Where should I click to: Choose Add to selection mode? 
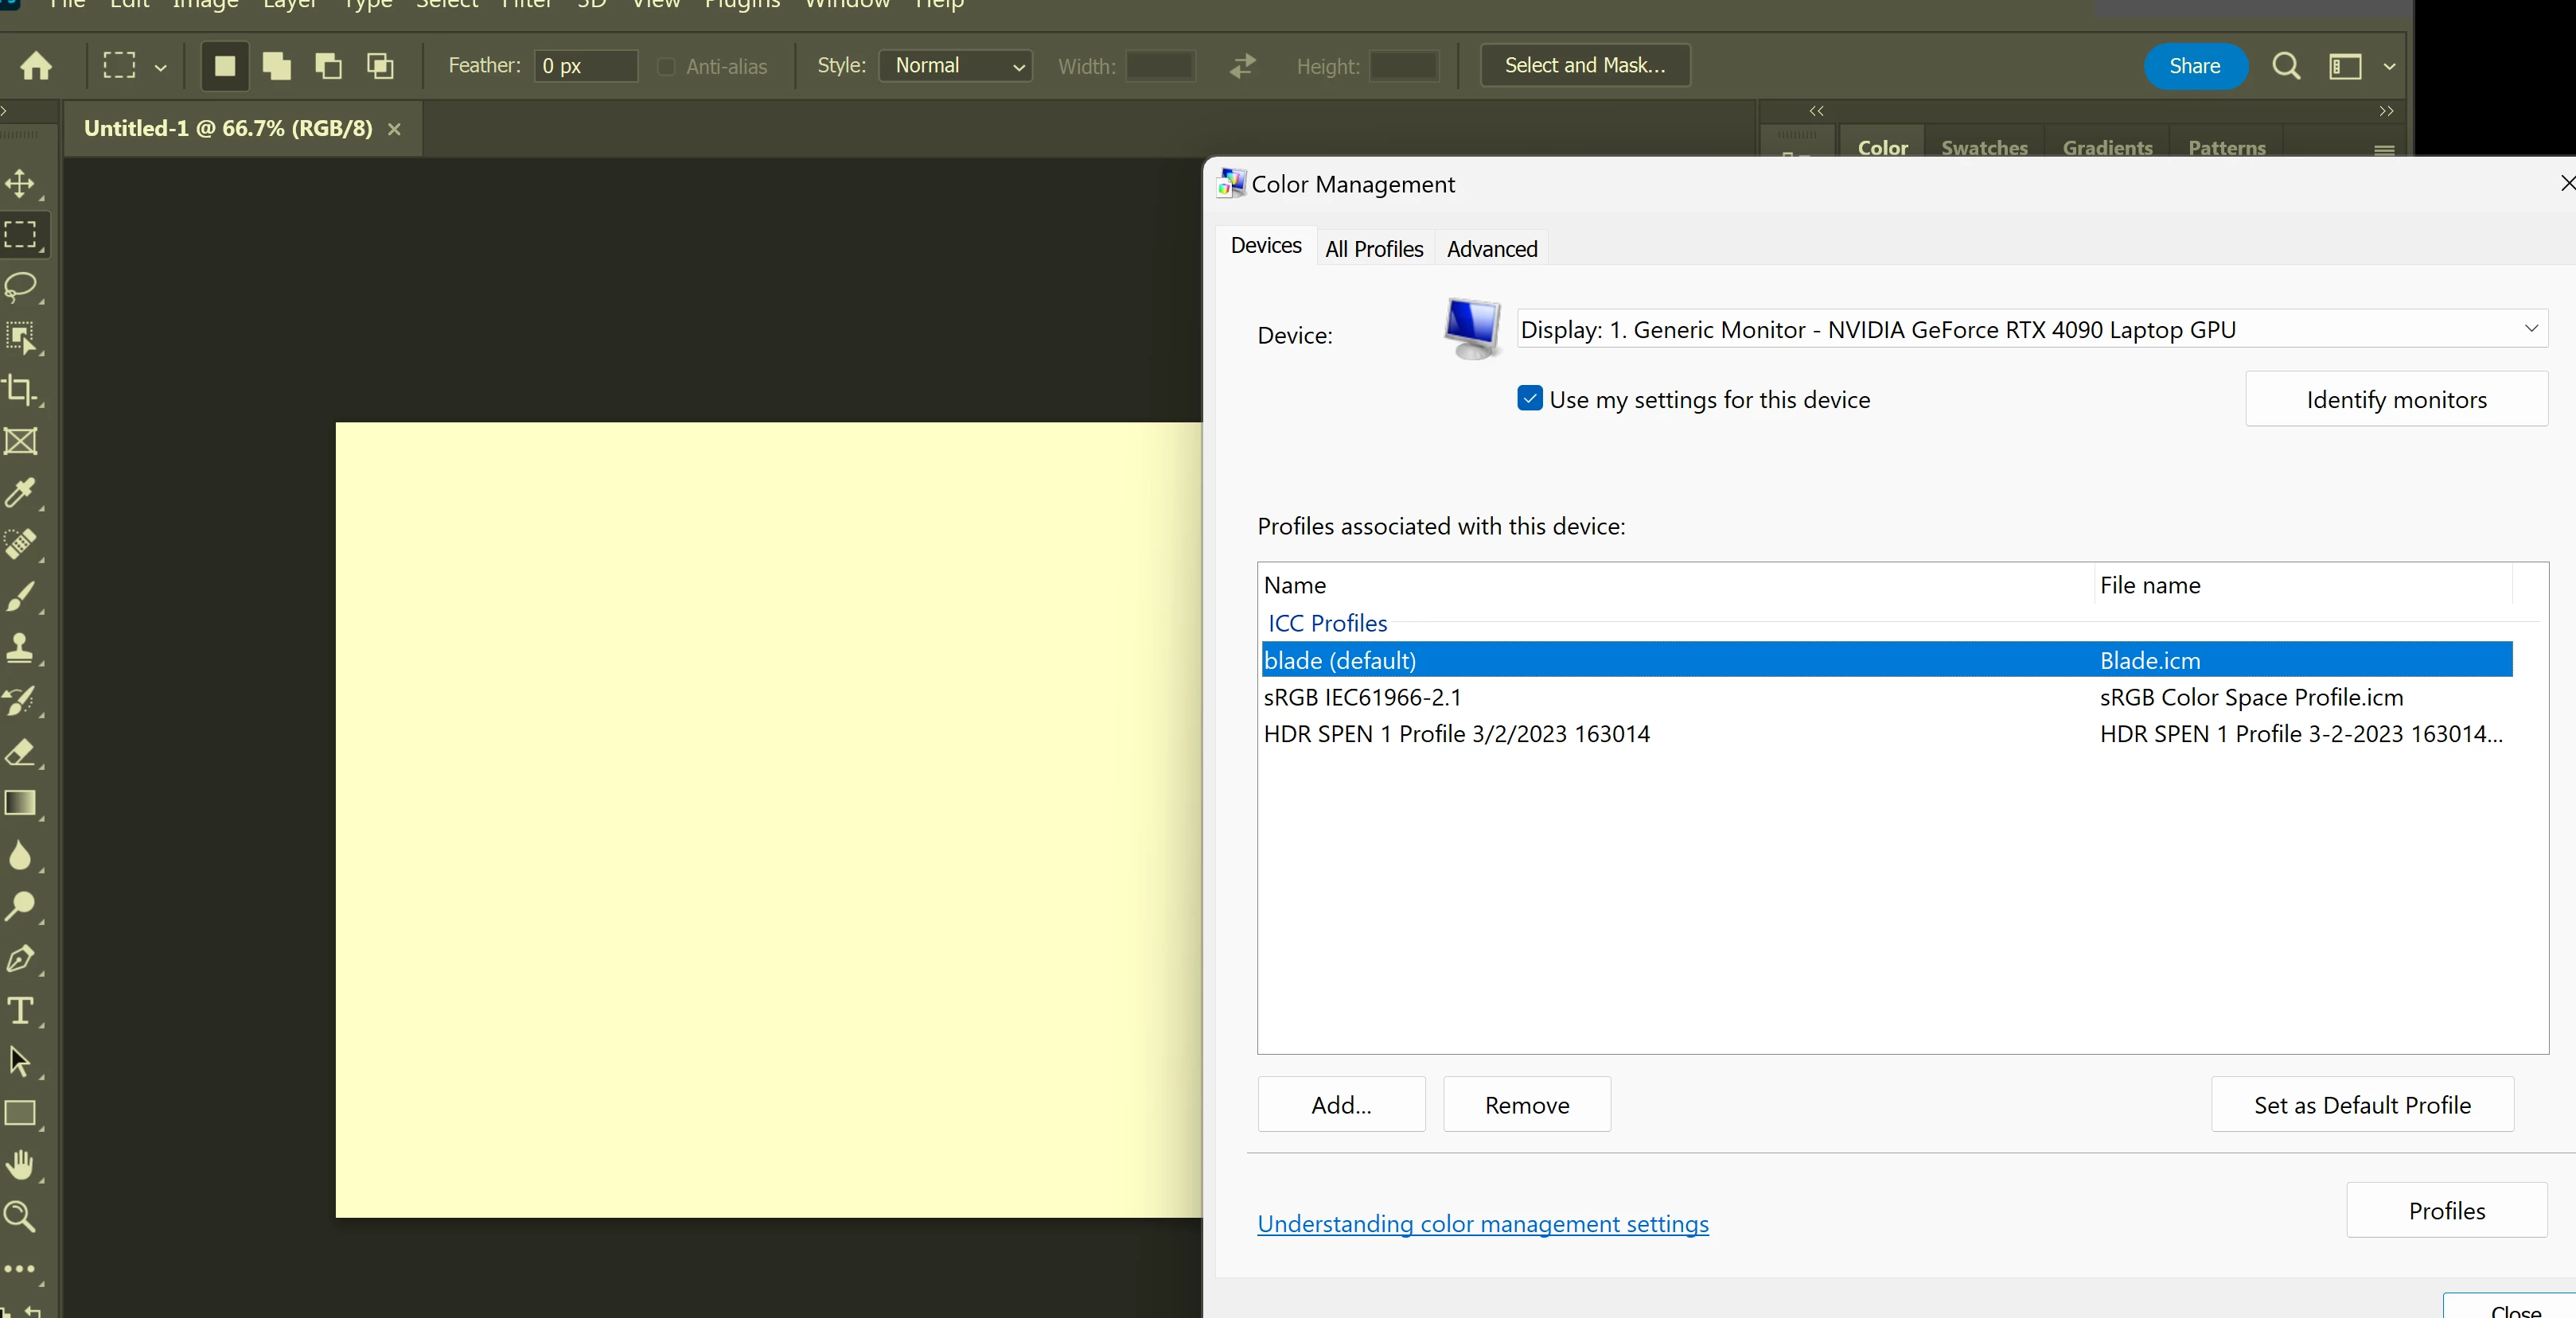click(277, 66)
